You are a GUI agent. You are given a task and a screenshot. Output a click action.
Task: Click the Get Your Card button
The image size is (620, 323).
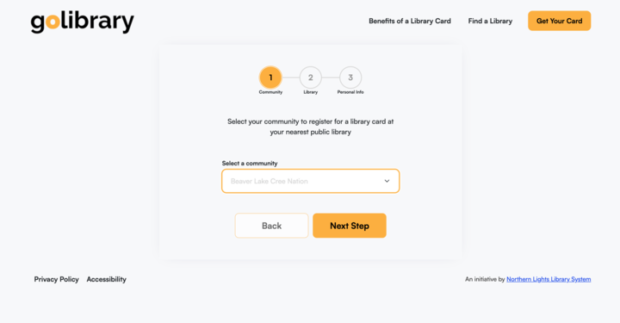(559, 21)
